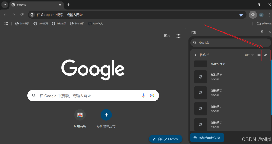Click 添加快捷方式 plus button

[106, 115]
